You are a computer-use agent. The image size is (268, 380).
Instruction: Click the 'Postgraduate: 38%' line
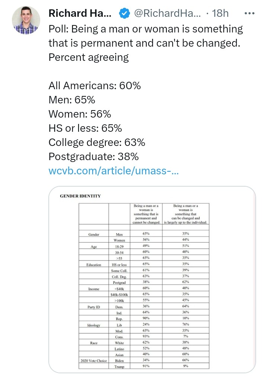click(94, 156)
